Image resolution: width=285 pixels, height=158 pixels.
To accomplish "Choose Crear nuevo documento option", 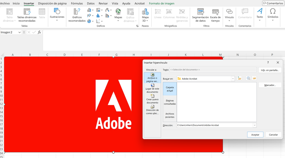I will coord(152,99).
